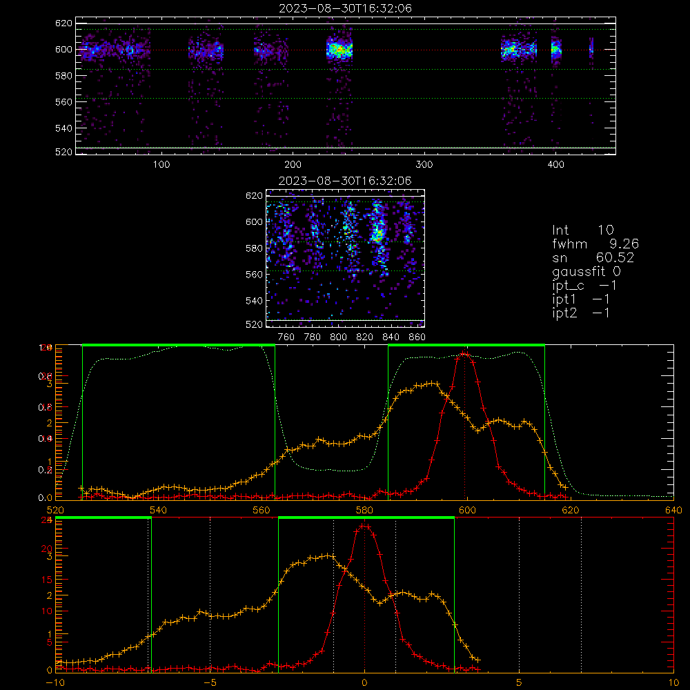Image resolution: width=690 pixels, height=690 pixels.
Task: Click x-axis label 620 of the upper profile plot
Action: (x=571, y=510)
